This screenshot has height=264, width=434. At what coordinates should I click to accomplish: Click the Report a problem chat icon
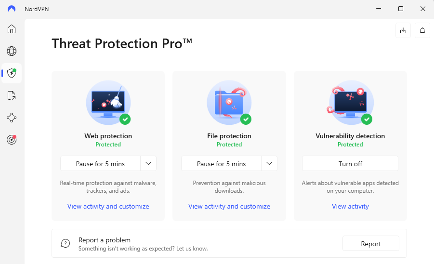66,243
